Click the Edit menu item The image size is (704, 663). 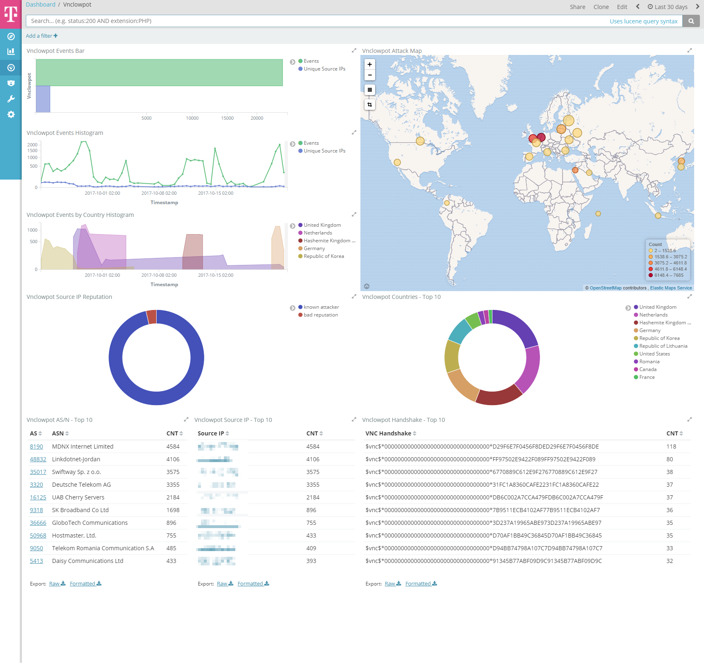pos(622,7)
